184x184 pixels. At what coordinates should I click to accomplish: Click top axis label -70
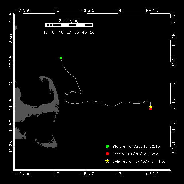tap(55, 11)
